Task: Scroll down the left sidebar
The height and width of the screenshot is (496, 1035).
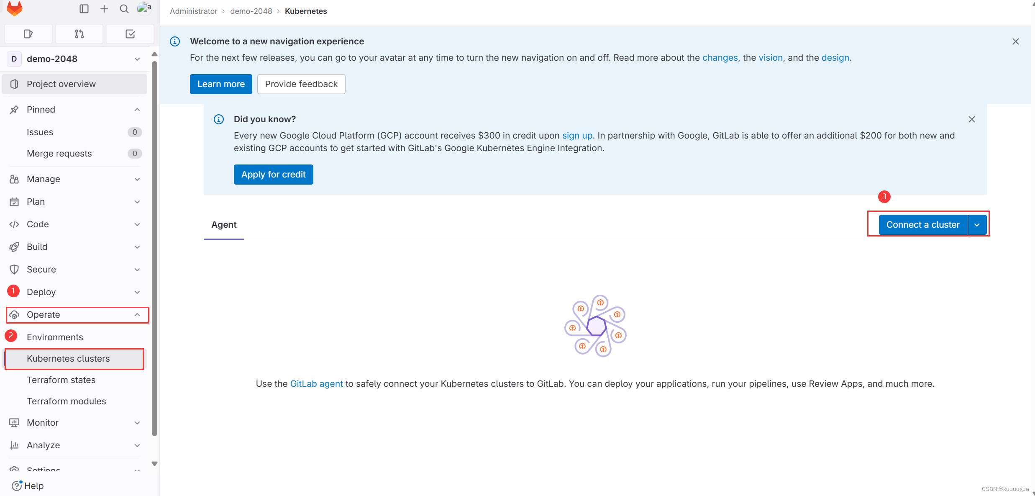Action: pos(153,463)
